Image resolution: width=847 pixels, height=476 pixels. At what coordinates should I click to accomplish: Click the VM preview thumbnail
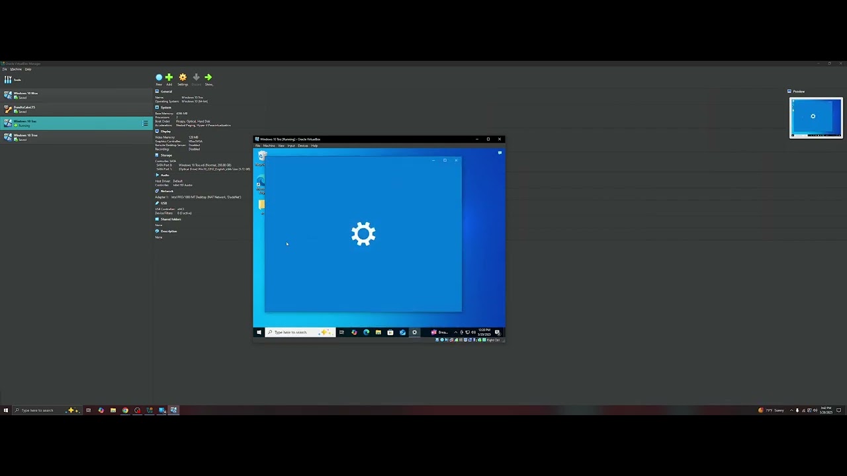816,118
